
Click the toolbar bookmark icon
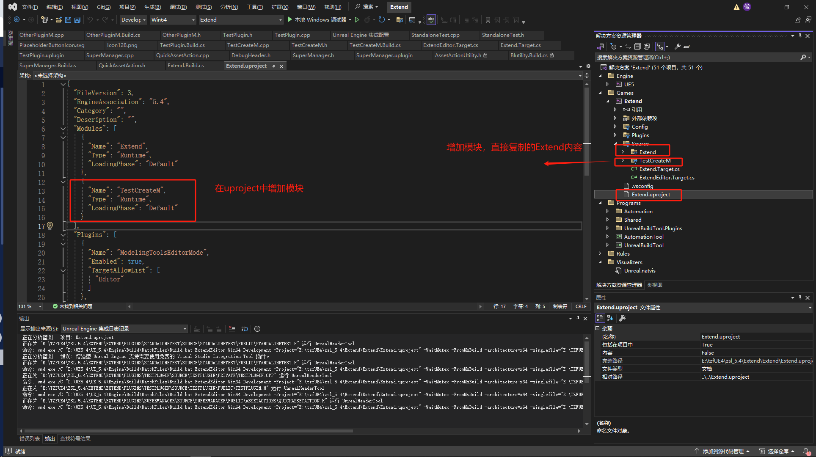pyautogui.click(x=488, y=20)
